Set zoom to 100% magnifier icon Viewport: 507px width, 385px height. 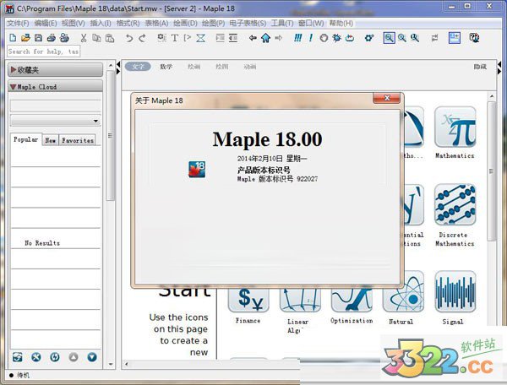coord(389,38)
